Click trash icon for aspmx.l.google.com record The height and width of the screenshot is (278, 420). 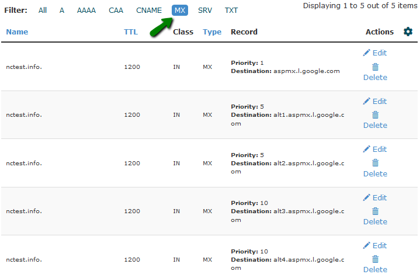(x=375, y=67)
